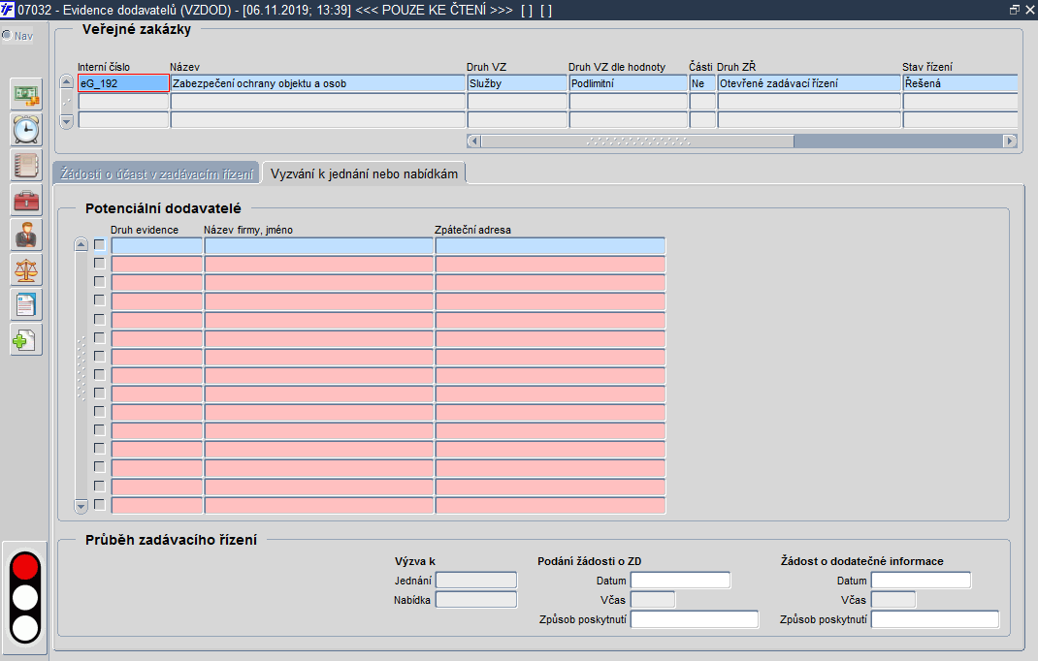1038x661 pixels.
Task: Click horizontal scrollbar left arrow
Action: tap(473, 141)
